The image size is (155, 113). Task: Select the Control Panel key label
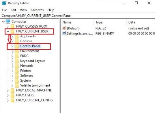pos(30,46)
